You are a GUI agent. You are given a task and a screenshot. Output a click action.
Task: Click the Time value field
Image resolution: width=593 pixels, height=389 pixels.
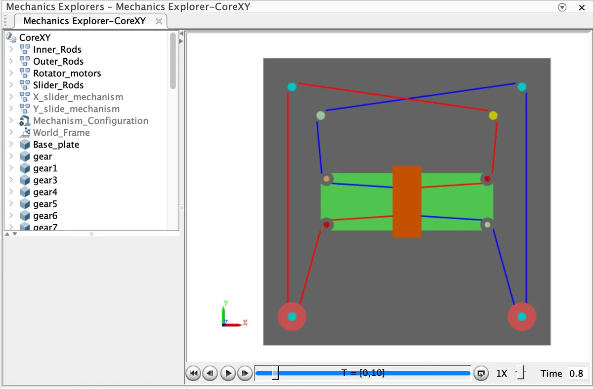[x=577, y=373]
